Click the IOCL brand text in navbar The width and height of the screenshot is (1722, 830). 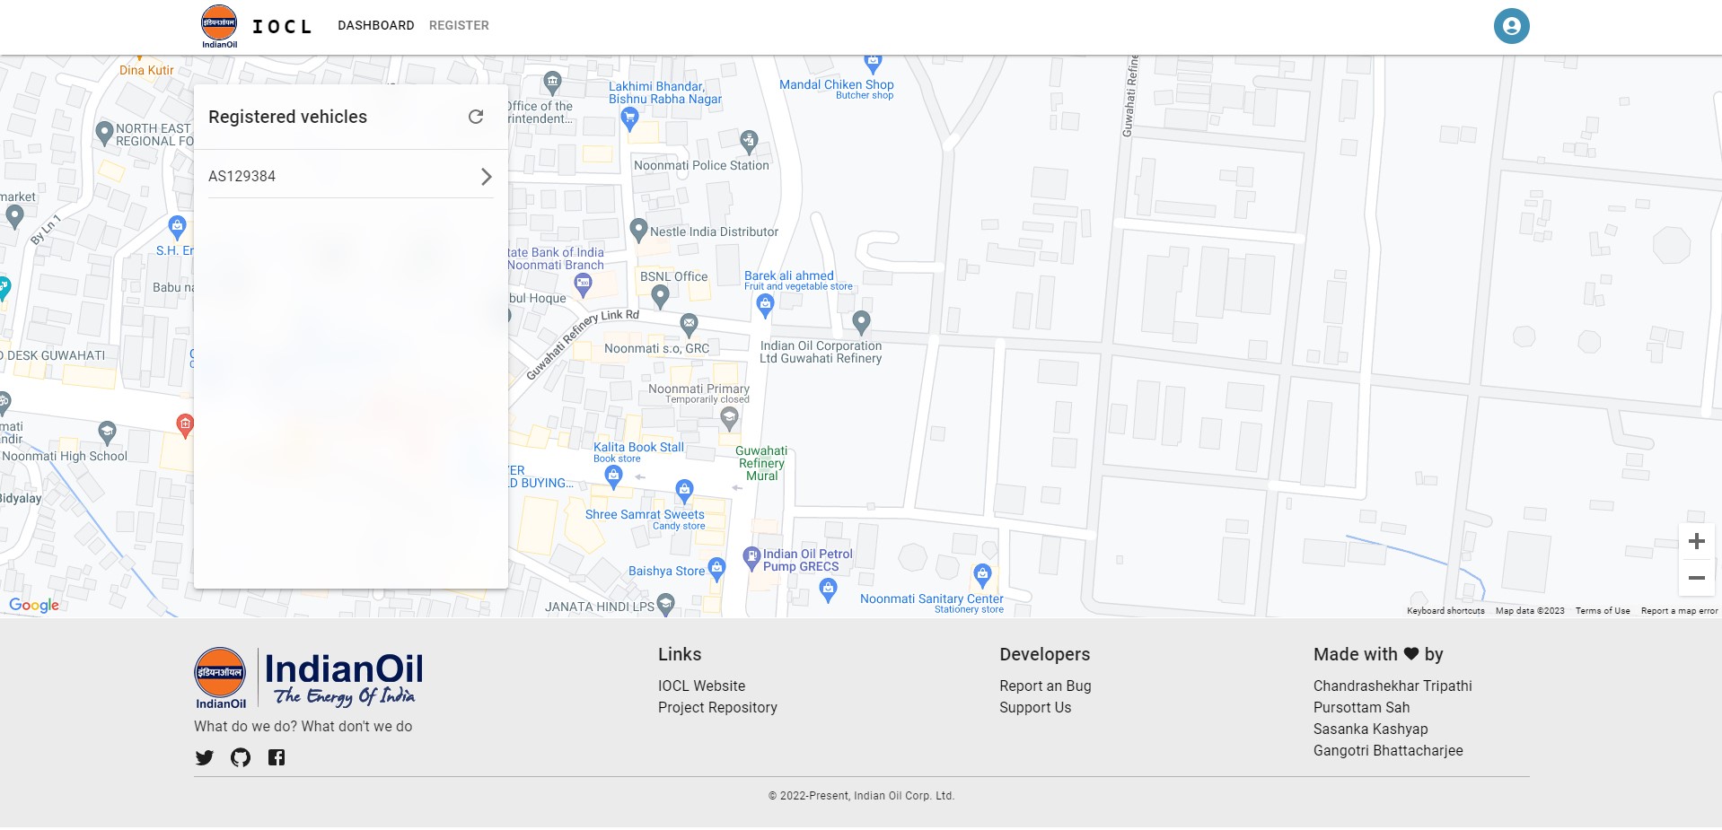click(282, 27)
